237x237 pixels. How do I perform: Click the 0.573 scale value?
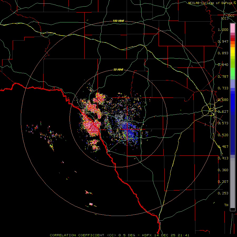click(223, 123)
